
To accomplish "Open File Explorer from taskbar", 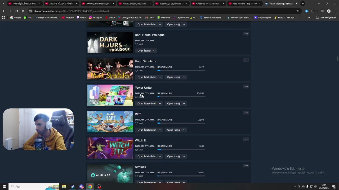I will pyautogui.click(x=64, y=187).
